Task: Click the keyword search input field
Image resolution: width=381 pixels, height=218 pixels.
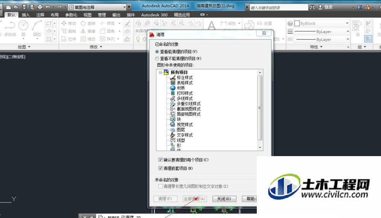Action: pyautogui.click(x=279, y=8)
